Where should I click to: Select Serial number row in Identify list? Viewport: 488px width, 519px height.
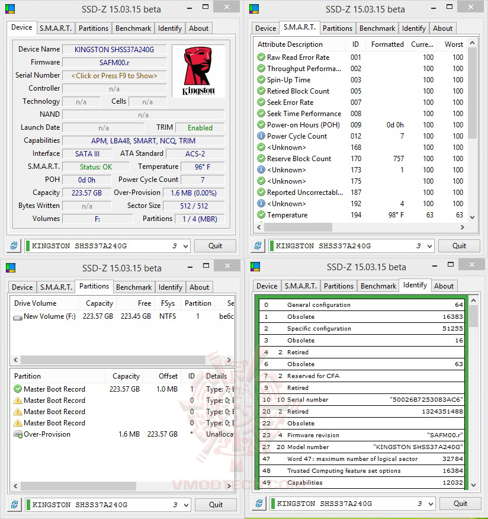[362, 399]
